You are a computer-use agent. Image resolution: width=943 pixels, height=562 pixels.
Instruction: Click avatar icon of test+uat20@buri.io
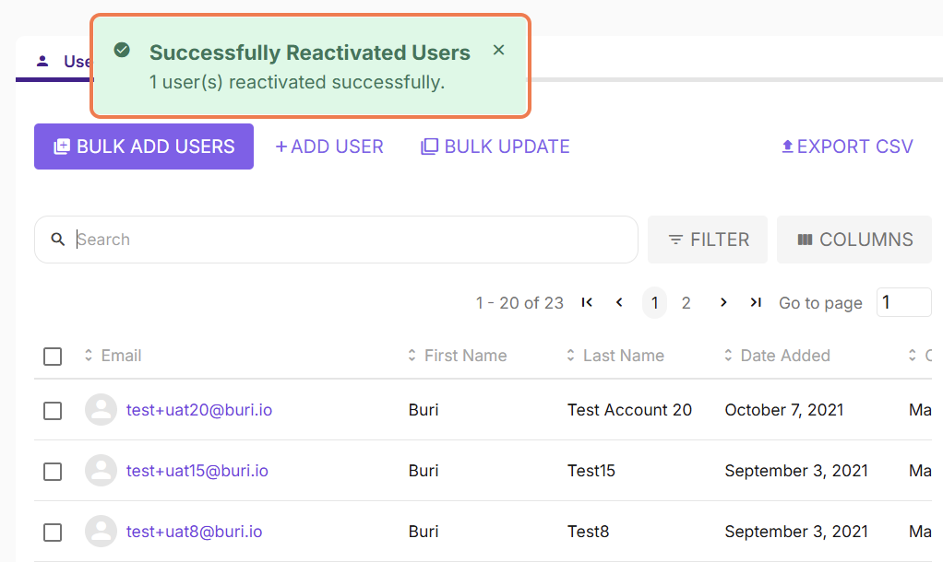coord(101,409)
